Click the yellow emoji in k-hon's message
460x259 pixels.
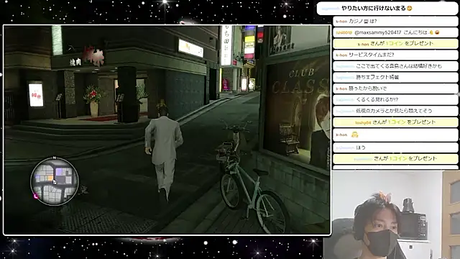pos(354,135)
